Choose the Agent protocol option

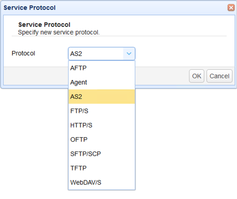tap(102, 82)
